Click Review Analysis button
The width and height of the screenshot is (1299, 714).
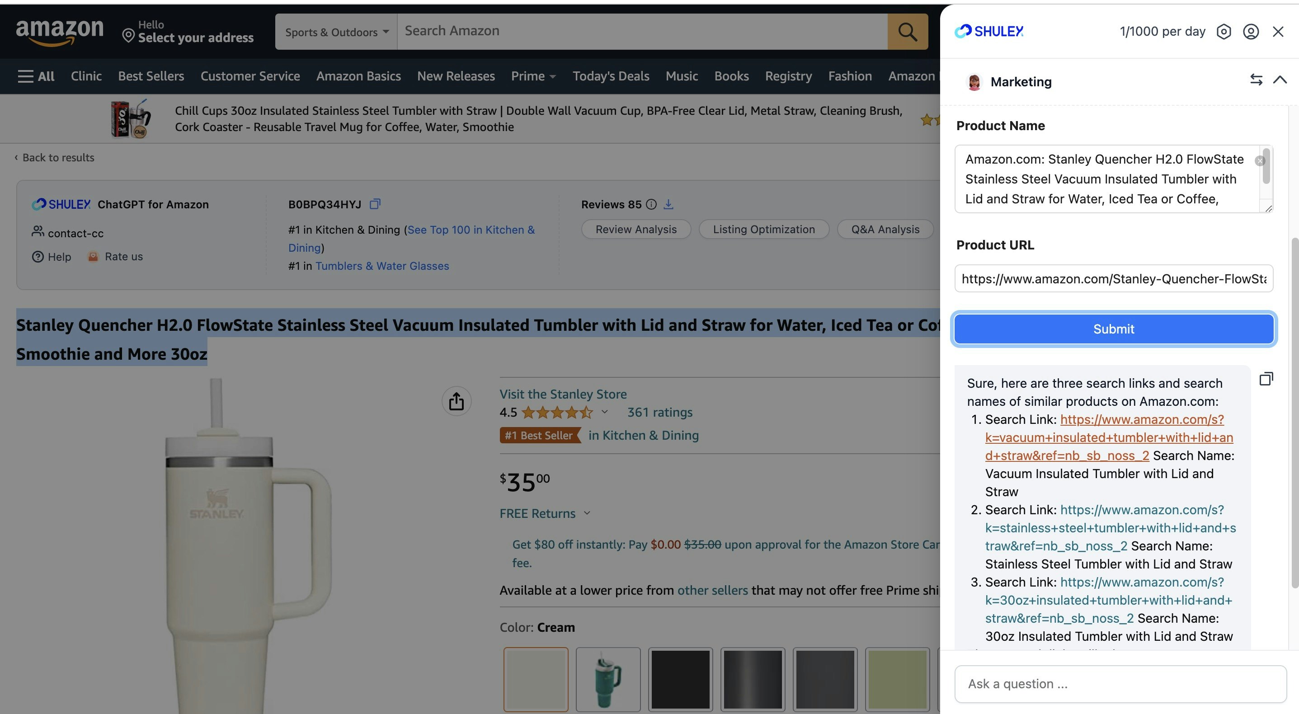click(x=636, y=230)
